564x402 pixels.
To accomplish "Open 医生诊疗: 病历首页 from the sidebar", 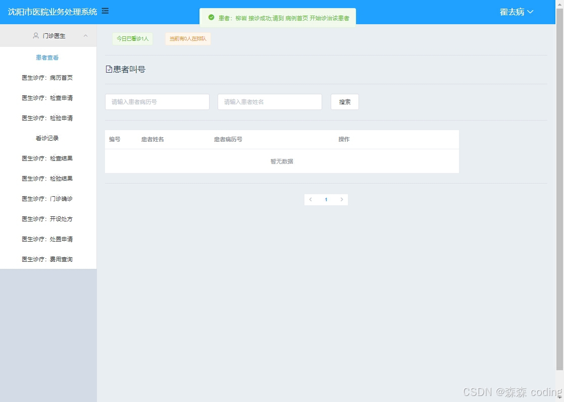I will (47, 78).
